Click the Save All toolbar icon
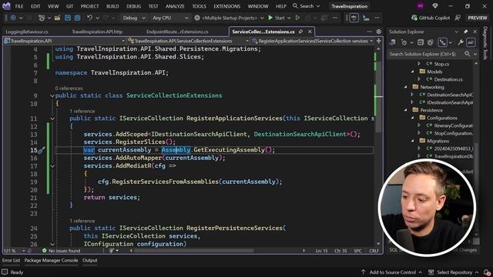This screenshot has width=493, height=277. point(77,18)
